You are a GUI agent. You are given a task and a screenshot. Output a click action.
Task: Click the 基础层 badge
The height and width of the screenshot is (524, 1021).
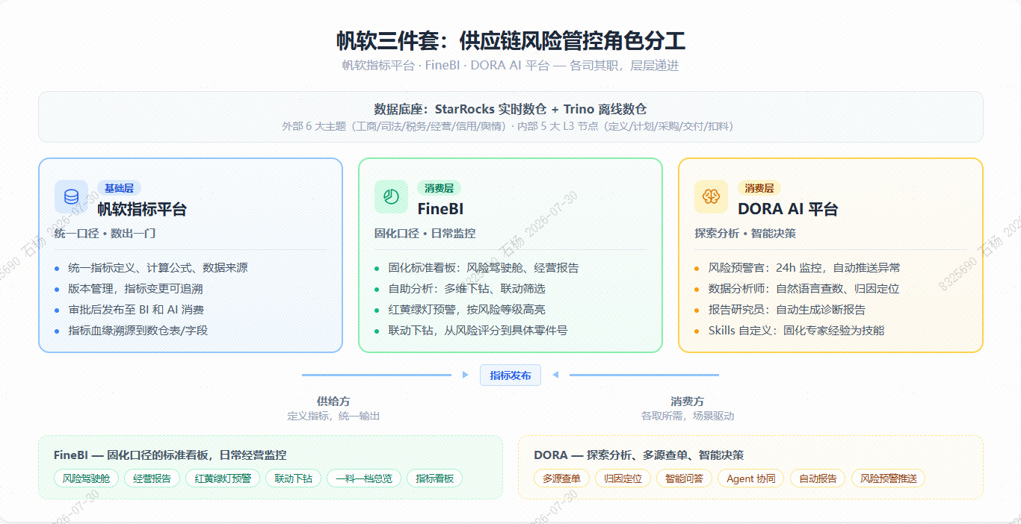[x=119, y=188]
